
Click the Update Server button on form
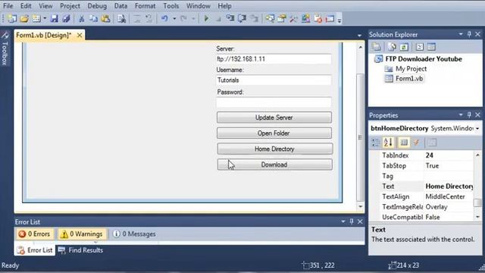coord(274,118)
